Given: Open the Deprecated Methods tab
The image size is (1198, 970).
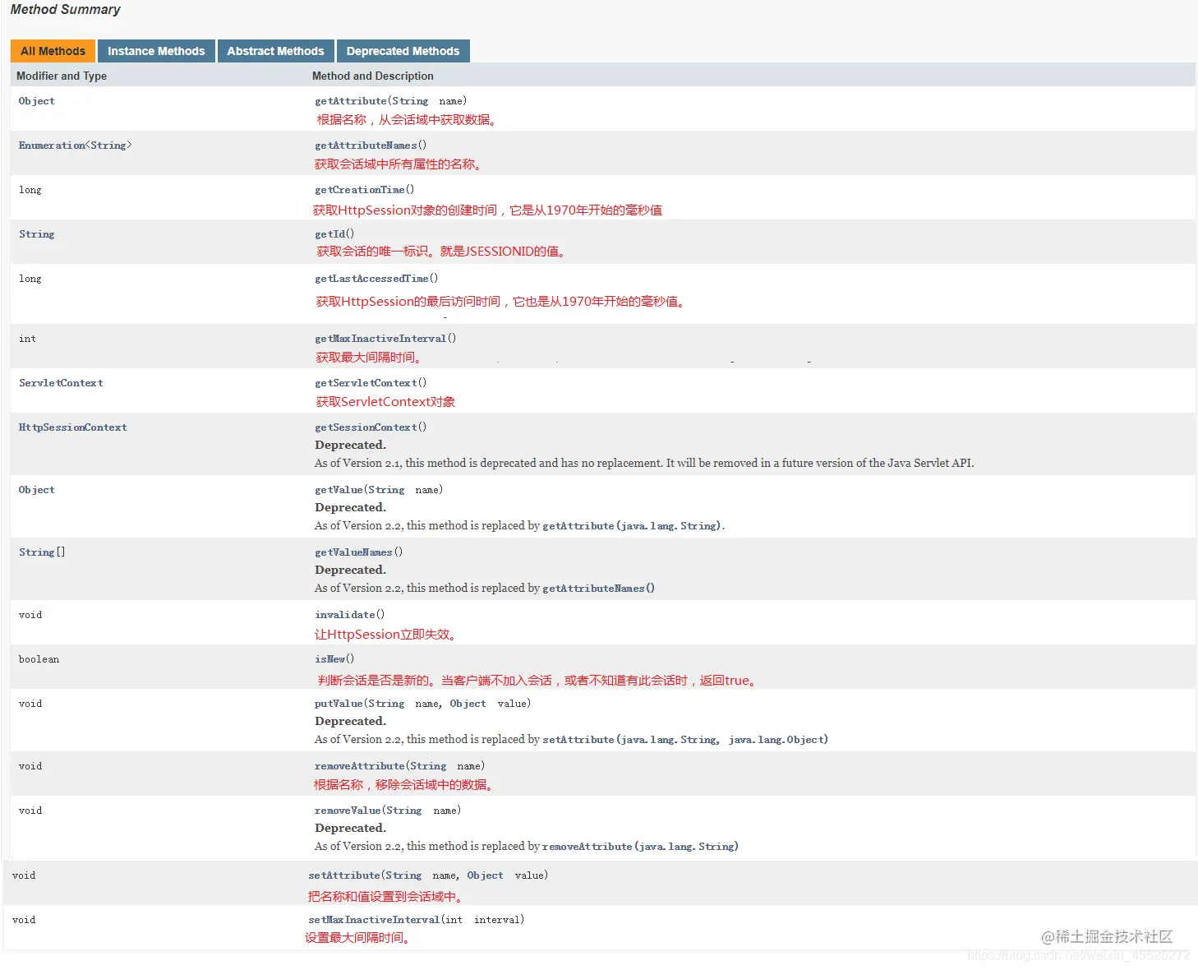Looking at the screenshot, I should pyautogui.click(x=403, y=51).
